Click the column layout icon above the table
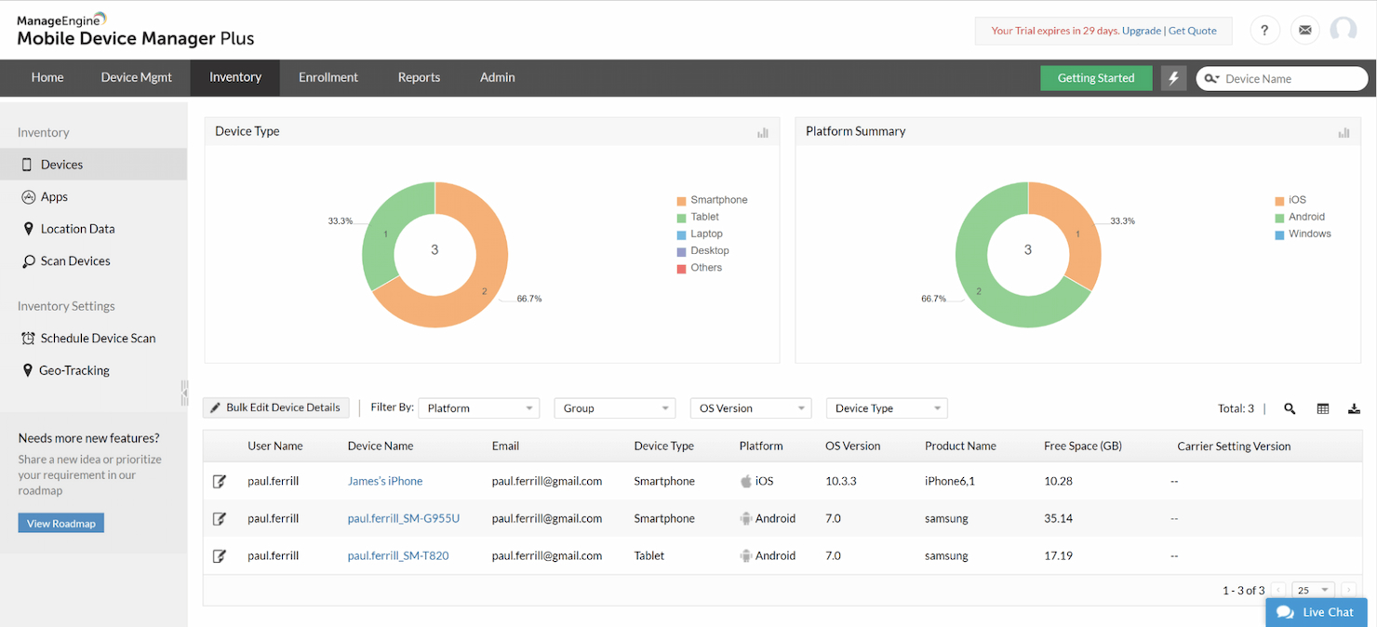Viewport: 1377px width, 627px height. [x=1322, y=408]
